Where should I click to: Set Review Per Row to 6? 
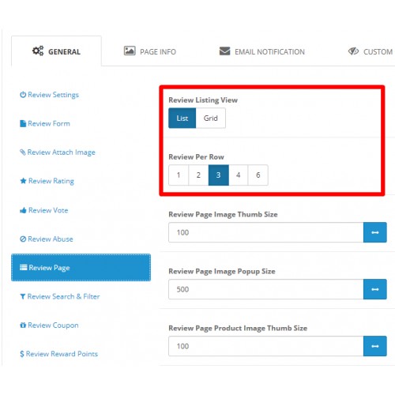(258, 175)
